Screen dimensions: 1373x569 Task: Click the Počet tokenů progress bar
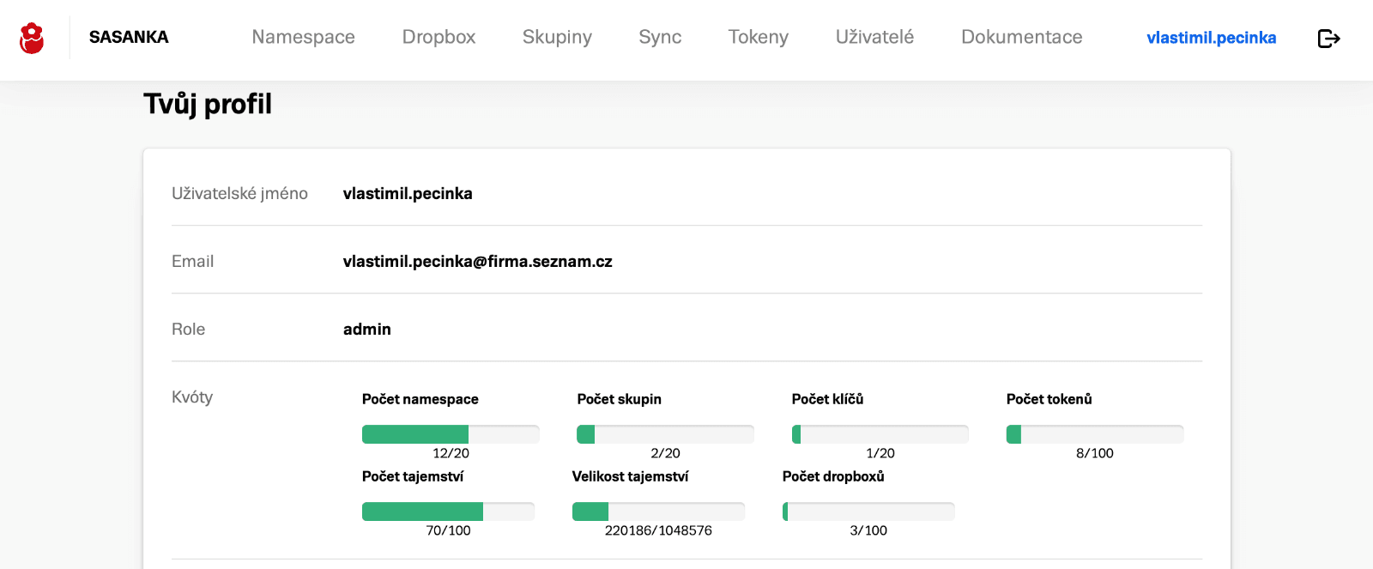tap(1094, 434)
